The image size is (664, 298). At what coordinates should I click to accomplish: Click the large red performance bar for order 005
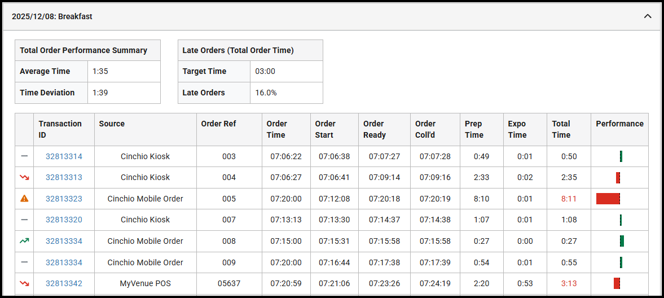click(608, 199)
